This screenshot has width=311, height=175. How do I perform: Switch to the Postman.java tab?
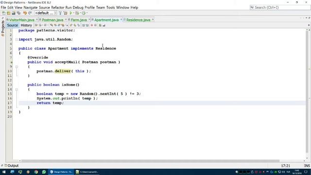click(x=52, y=20)
